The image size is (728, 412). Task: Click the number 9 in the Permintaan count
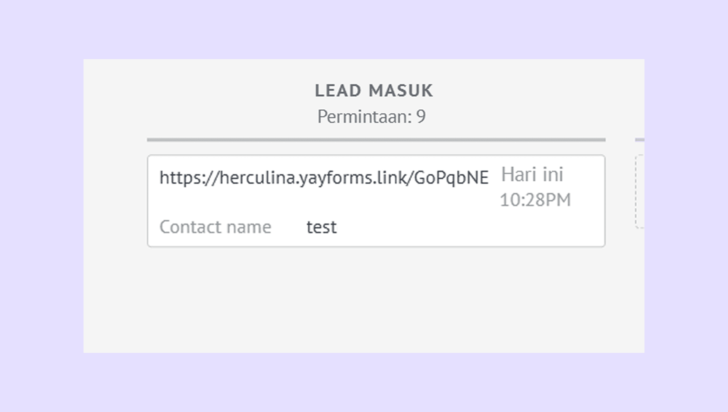coord(421,116)
